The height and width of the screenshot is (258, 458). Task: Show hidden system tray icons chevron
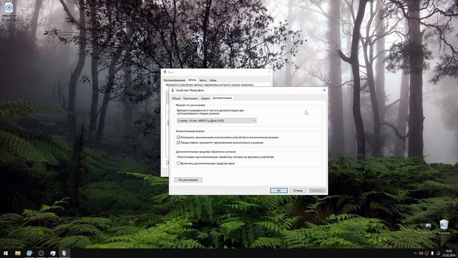(x=415, y=253)
